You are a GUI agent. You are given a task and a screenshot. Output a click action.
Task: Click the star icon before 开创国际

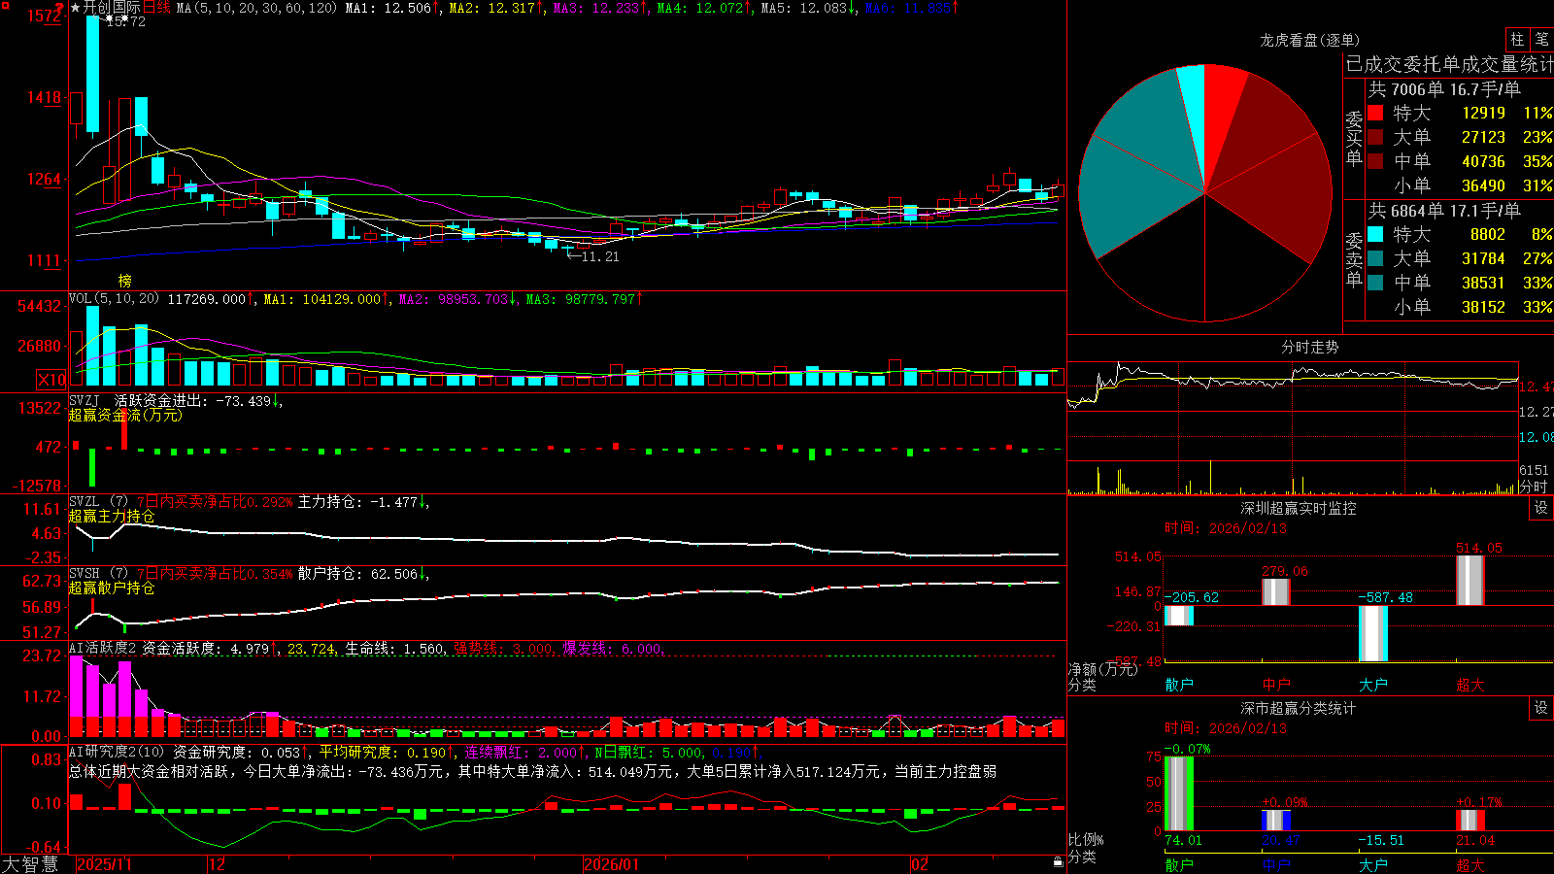click(x=75, y=8)
